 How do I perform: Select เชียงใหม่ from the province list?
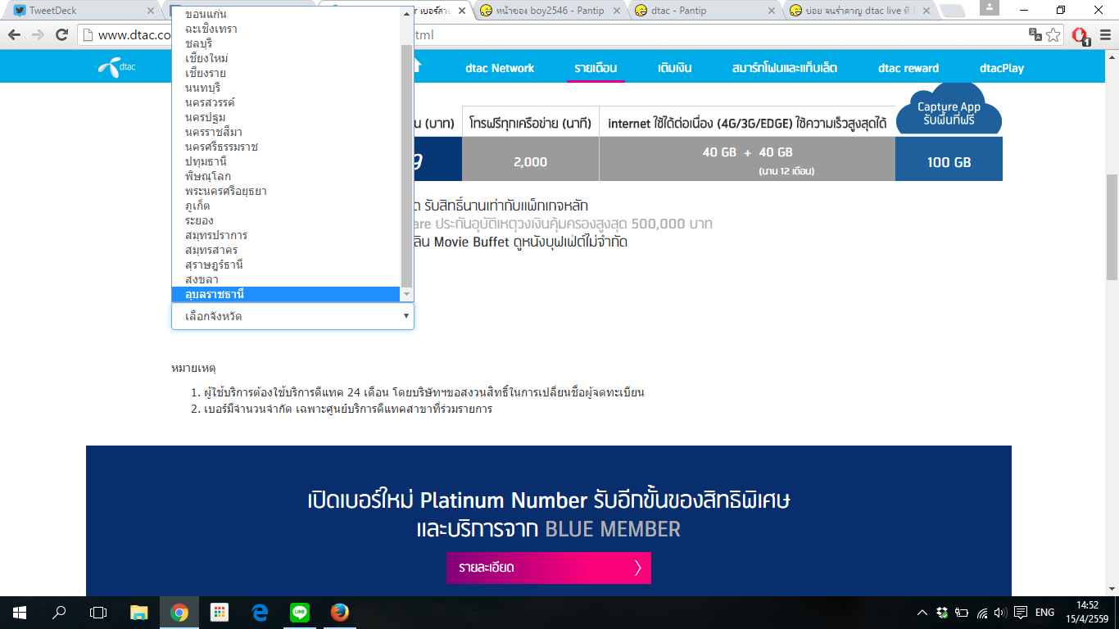click(x=286, y=58)
